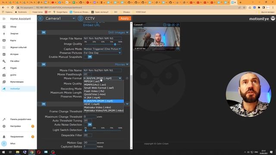The height and width of the screenshot is (155, 276).
Task: Choose MPEG4 (.avi) movie format
Action: [103, 81]
